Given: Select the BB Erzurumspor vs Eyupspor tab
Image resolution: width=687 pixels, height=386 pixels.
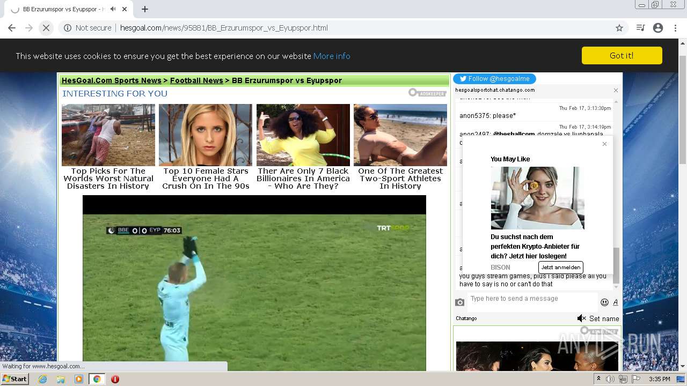Looking at the screenshot, I should 64,9.
